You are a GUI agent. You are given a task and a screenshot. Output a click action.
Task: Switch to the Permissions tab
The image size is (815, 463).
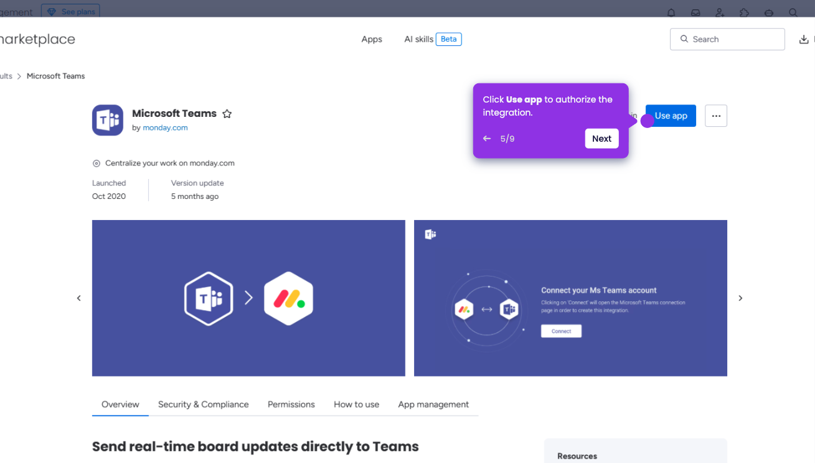(291, 405)
